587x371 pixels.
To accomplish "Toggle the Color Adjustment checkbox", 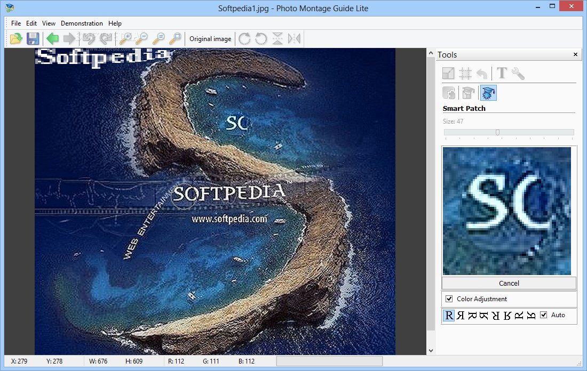I will coord(449,299).
